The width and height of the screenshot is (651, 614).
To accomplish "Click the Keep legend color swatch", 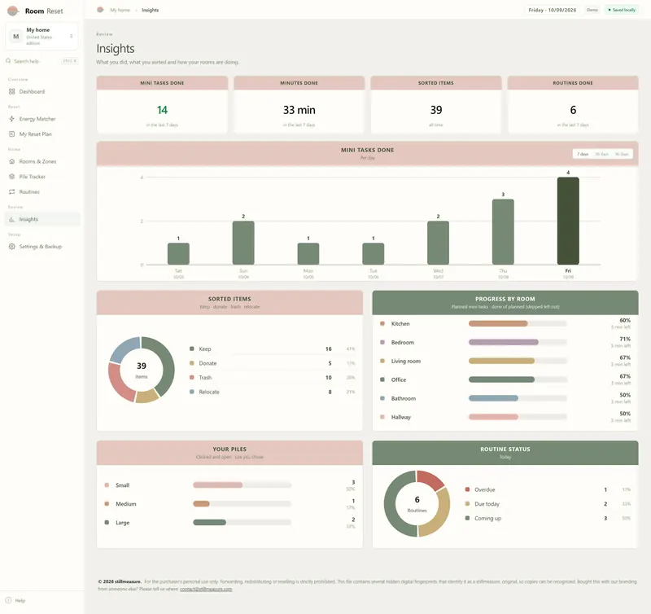I will [192, 349].
